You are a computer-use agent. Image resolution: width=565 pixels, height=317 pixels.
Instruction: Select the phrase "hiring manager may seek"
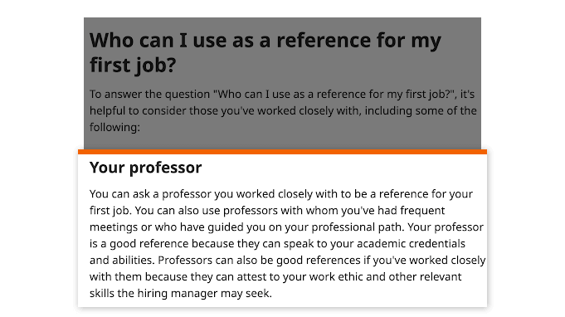(203, 293)
